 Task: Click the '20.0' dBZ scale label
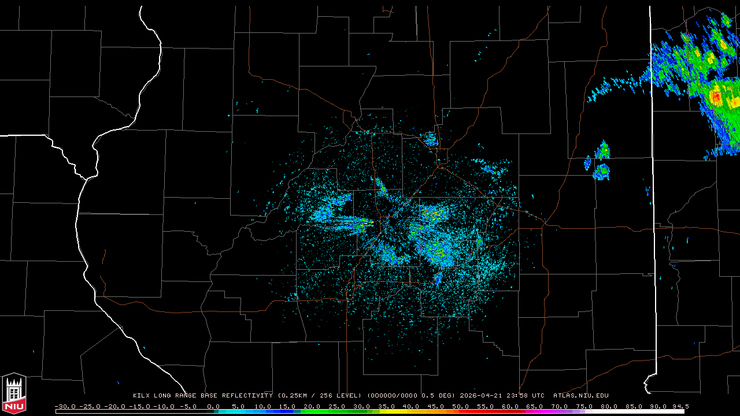click(x=312, y=406)
